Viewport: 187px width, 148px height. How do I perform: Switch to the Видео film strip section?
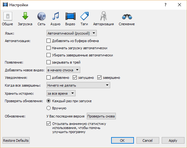[70, 19]
